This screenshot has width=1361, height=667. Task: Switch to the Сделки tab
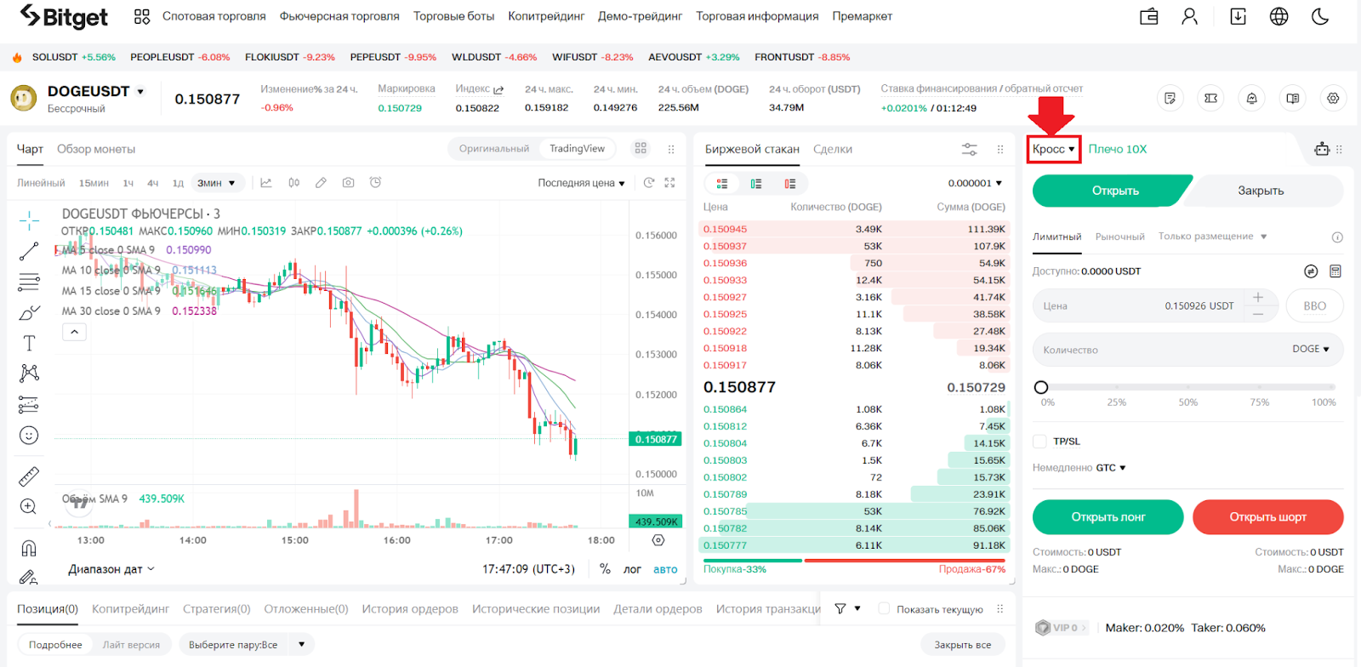pos(832,149)
